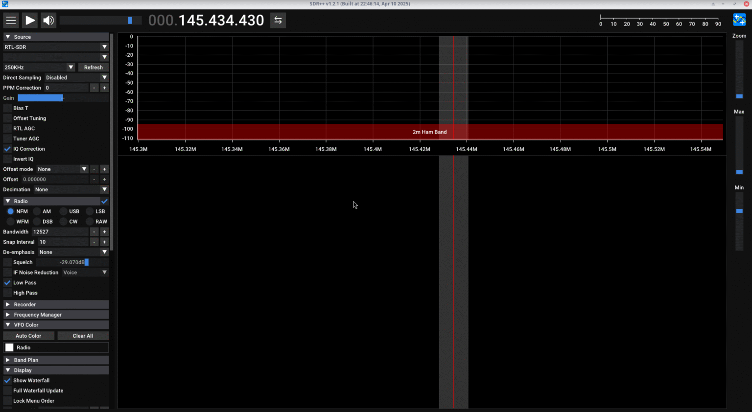Viewport: 752px width, 412px height.
Task: Open the RTL-SDR source dropdown
Action: [x=55, y=47]
